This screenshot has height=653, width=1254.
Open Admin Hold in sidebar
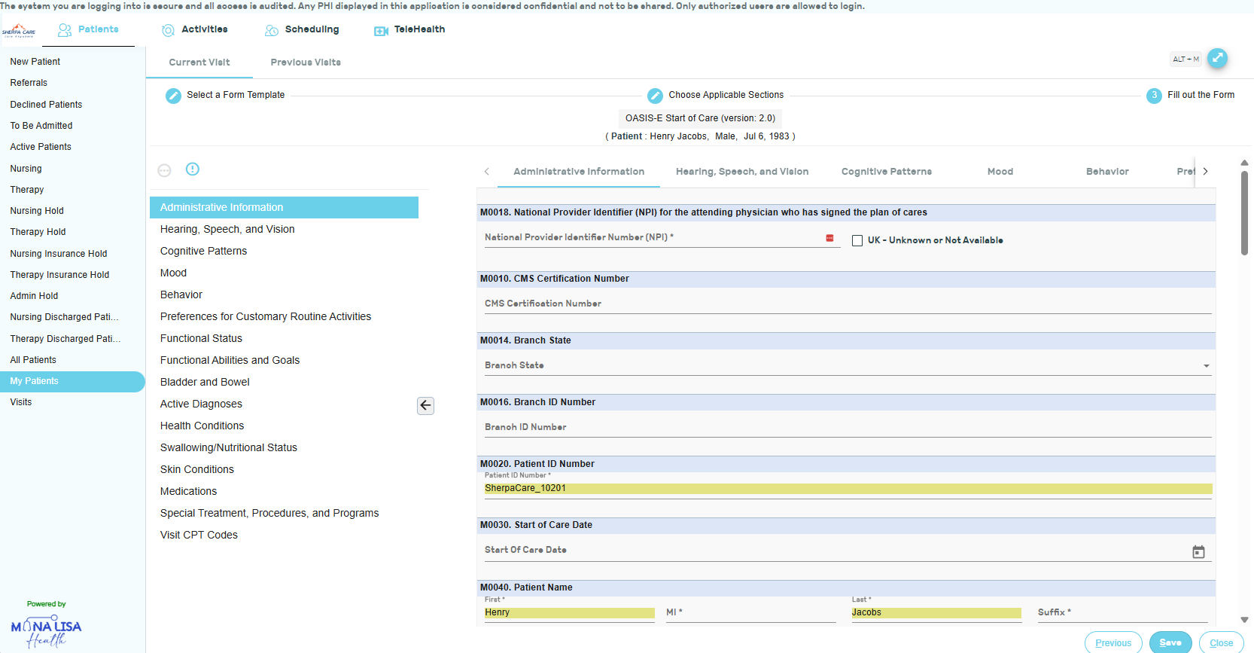click(x=34, y=296)
